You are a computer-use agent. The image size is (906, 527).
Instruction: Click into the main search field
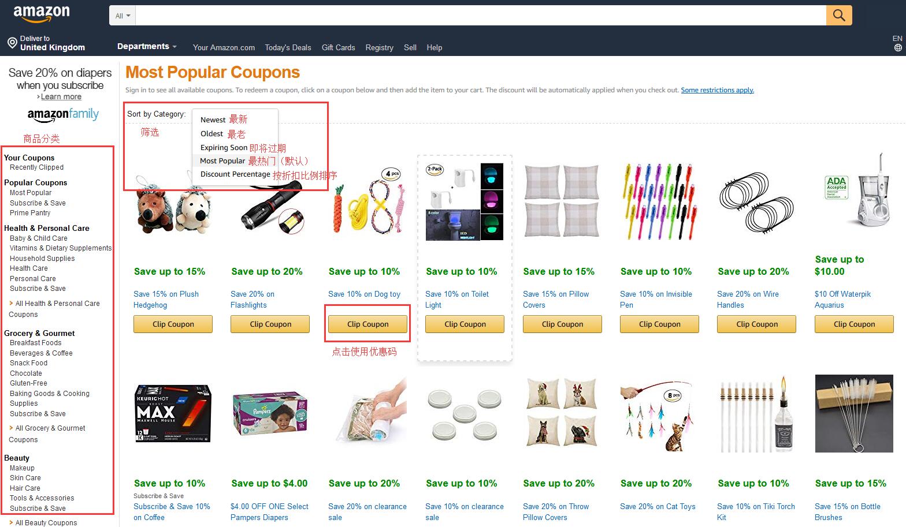pos(481,16)
